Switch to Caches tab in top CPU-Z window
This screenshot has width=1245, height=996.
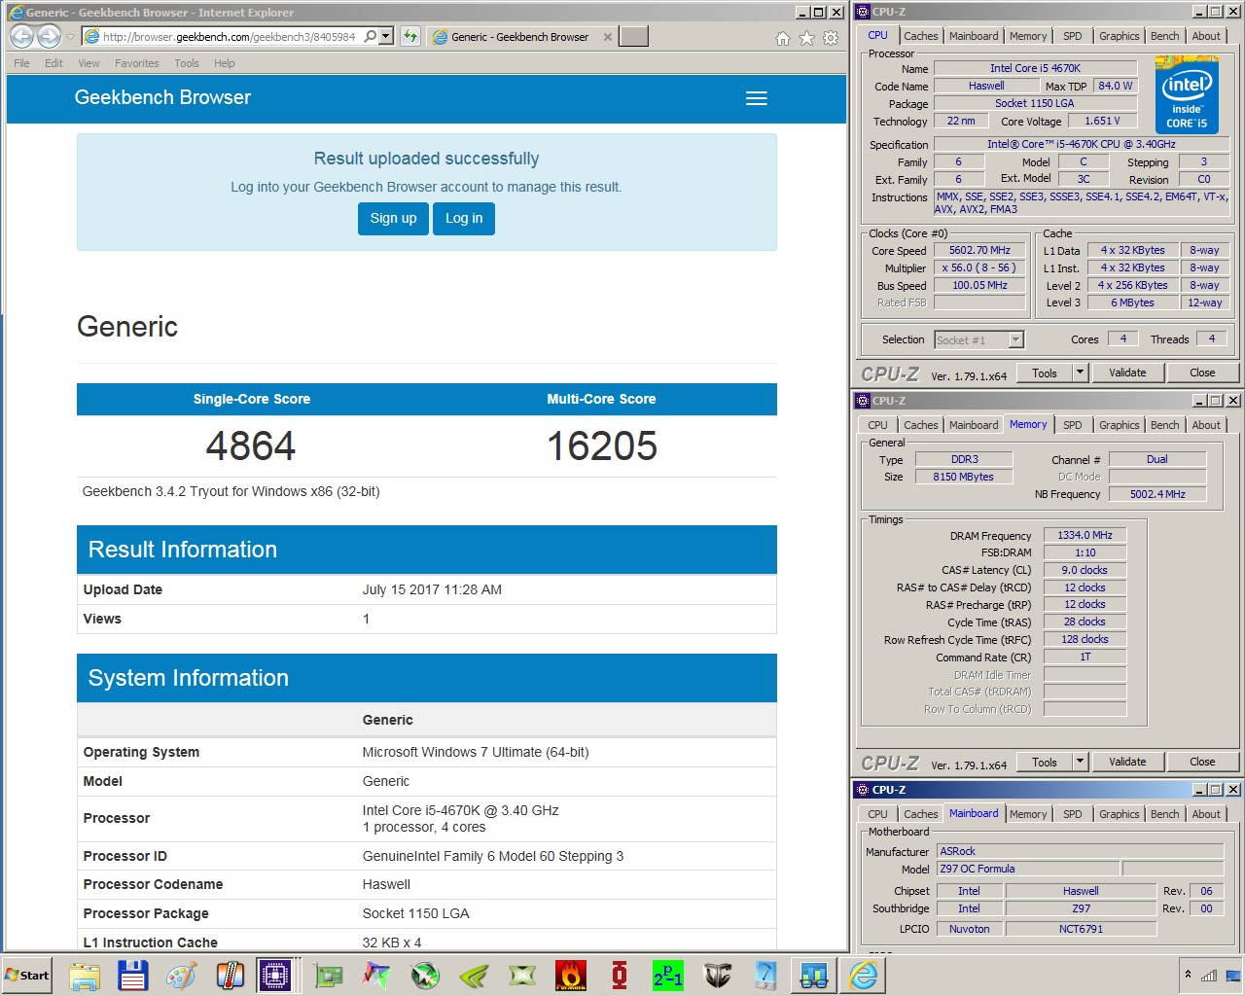point(920,36)
